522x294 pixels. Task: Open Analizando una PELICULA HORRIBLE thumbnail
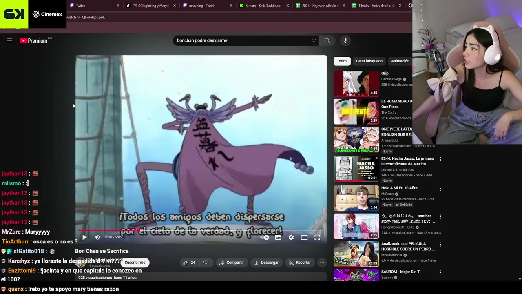click(x=356, y=254)
